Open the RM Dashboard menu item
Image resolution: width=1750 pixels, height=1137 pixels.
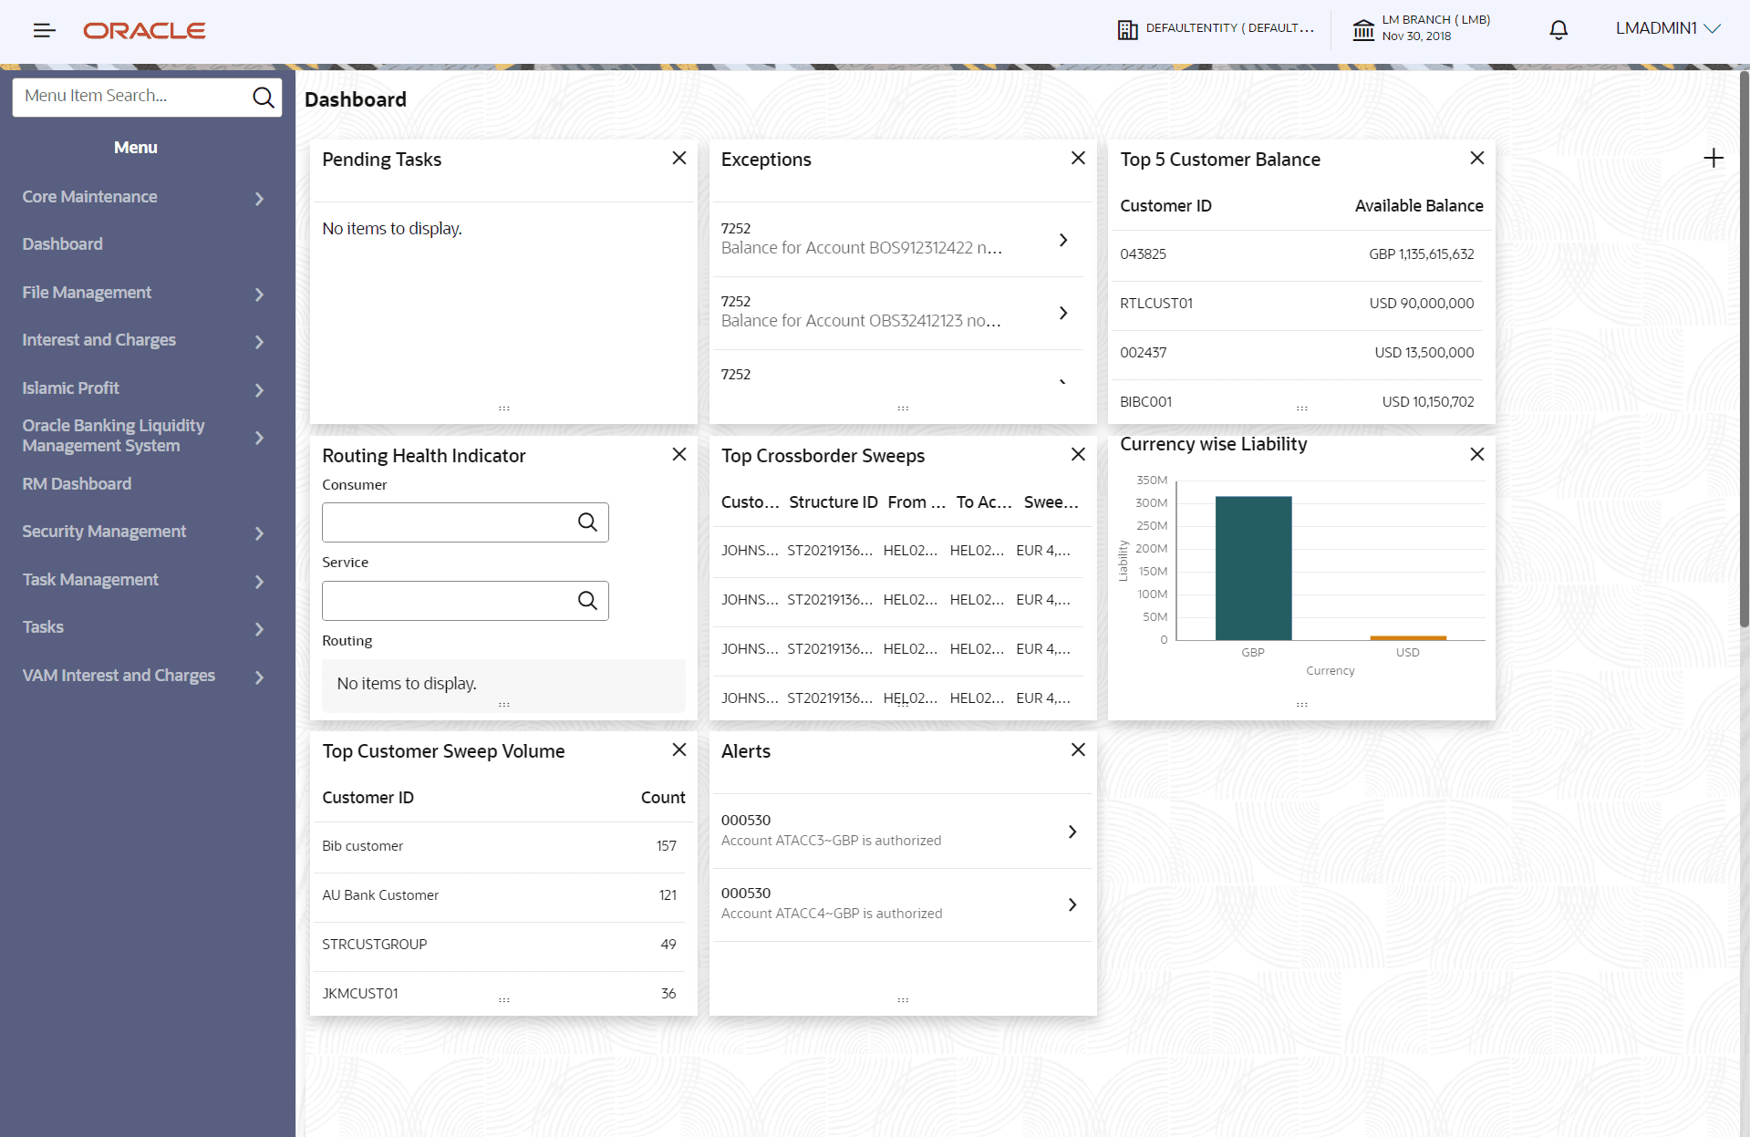click(x=77, y=484)
